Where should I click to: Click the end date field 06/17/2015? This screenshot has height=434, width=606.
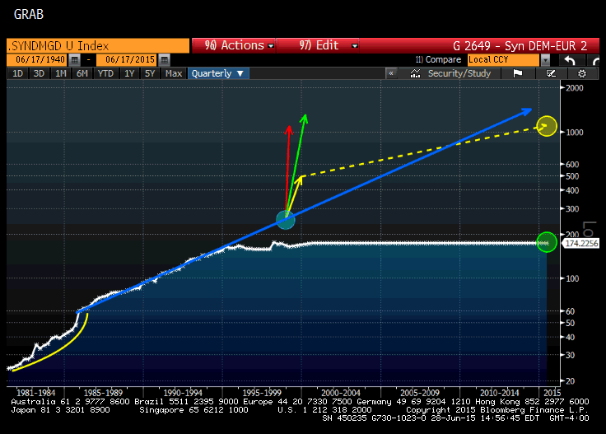click(x=127, y=60)
